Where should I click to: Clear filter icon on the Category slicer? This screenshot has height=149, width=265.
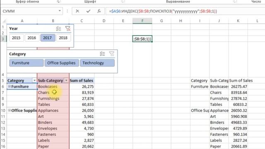point(111,54)
